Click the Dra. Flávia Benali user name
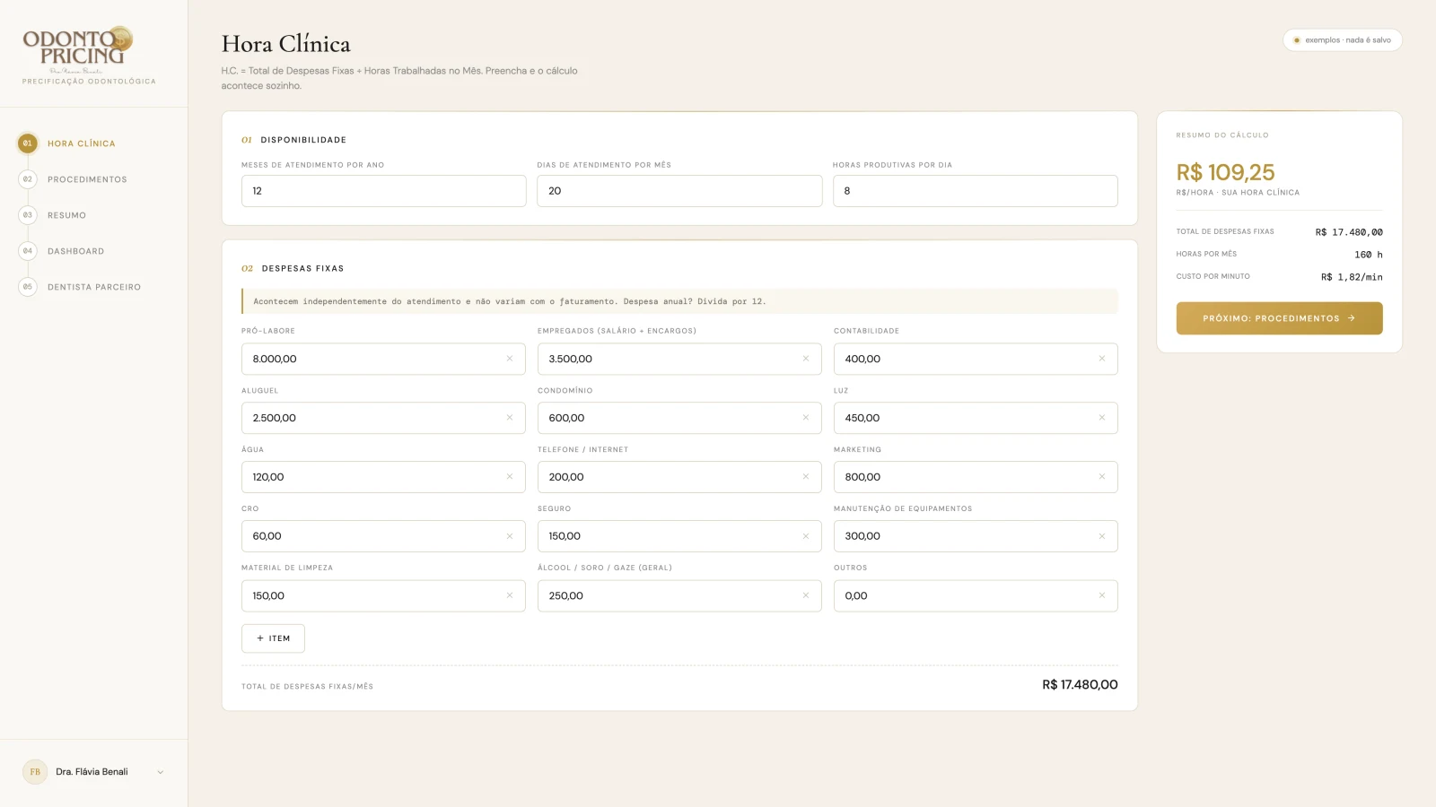 [92, 772]
